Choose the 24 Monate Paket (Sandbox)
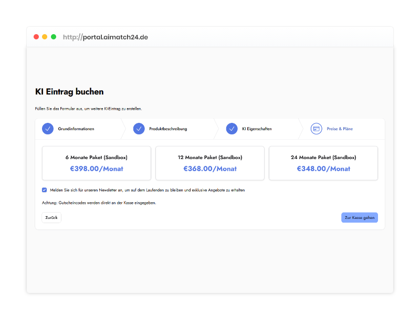420x315 pixels. 323,163
